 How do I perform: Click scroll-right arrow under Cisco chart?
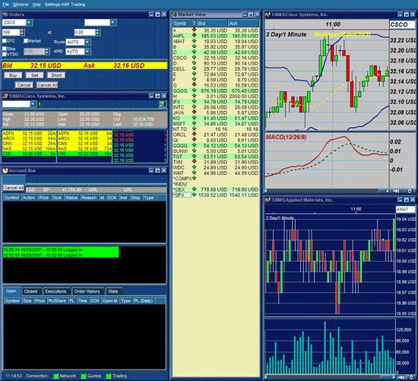click(387, 191)
